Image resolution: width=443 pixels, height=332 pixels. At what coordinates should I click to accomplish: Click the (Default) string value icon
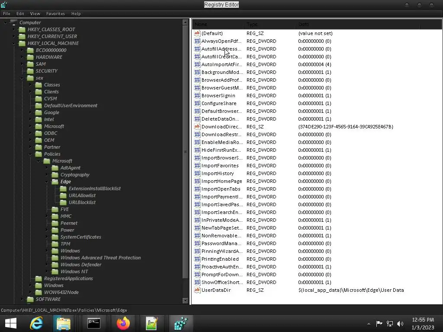point(197,33)
